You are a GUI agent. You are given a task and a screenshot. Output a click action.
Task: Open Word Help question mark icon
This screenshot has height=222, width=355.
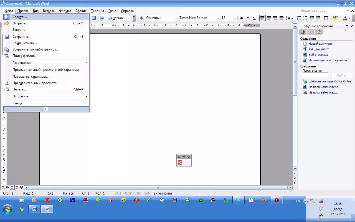tap(102, 18)
